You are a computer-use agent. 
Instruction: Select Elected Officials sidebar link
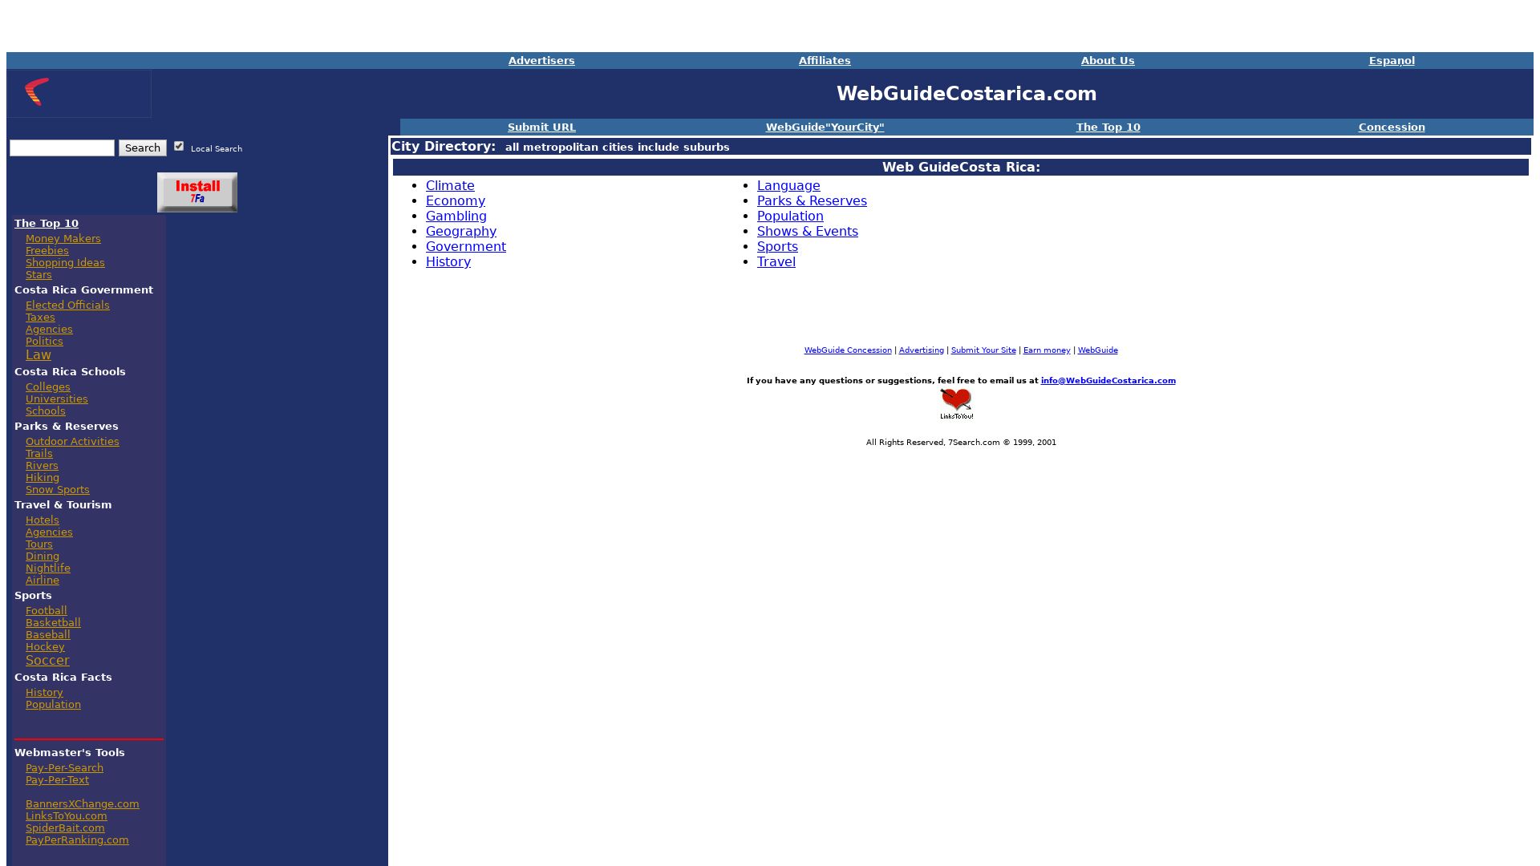tap(67, 306)
